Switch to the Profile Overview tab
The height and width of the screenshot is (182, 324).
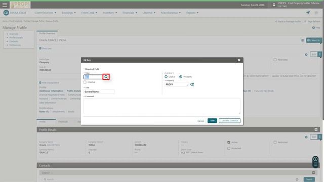(x=47, y=33)
